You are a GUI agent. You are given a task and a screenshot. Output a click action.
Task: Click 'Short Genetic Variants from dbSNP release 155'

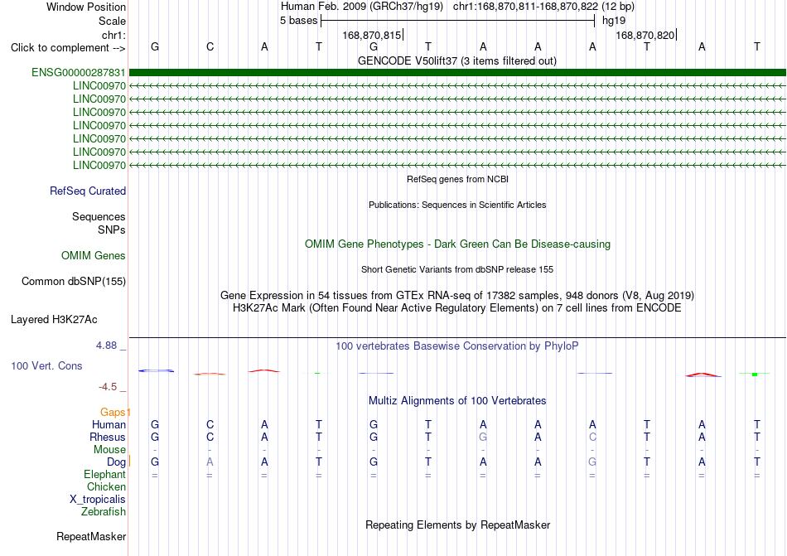coord(457,269)
